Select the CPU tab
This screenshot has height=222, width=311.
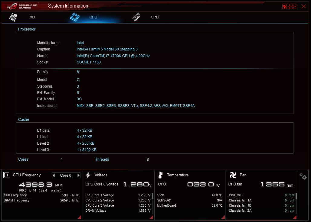(x=93, y=17)
